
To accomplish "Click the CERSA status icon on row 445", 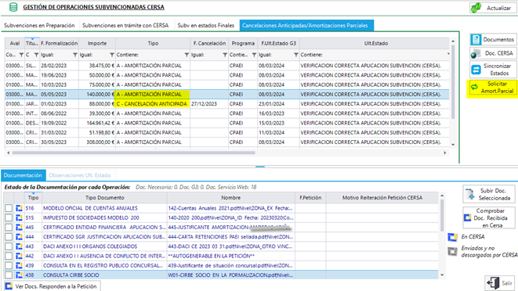I will [19, 228].
